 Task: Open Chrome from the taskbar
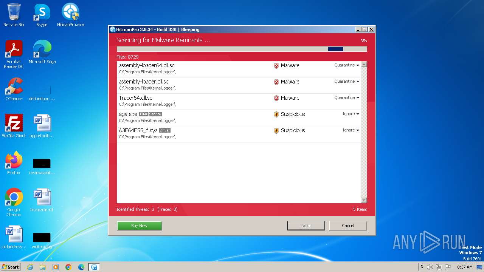click(x=68, y=267)
